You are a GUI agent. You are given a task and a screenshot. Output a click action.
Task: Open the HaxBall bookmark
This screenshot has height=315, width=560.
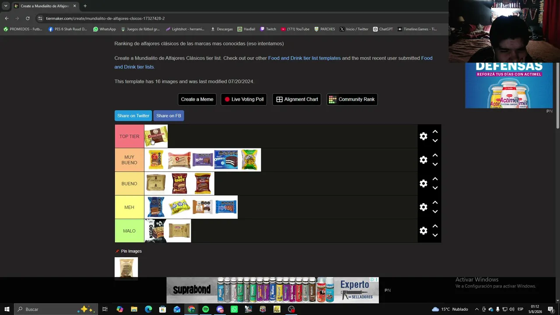click(246, 29)
